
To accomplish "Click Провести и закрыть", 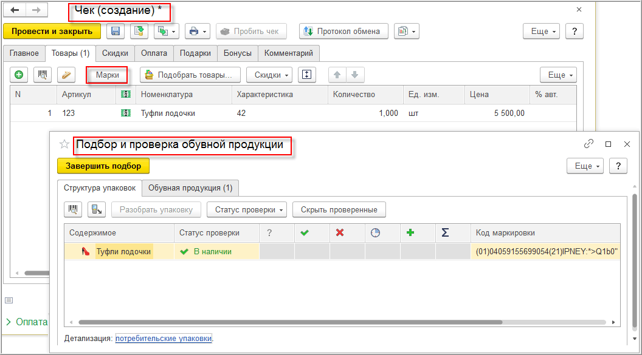I will click(x=52, y=31).
